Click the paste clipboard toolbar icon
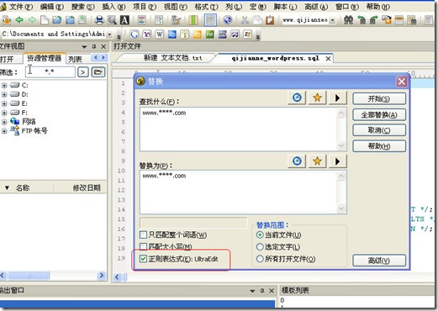 tap(270, 20)
